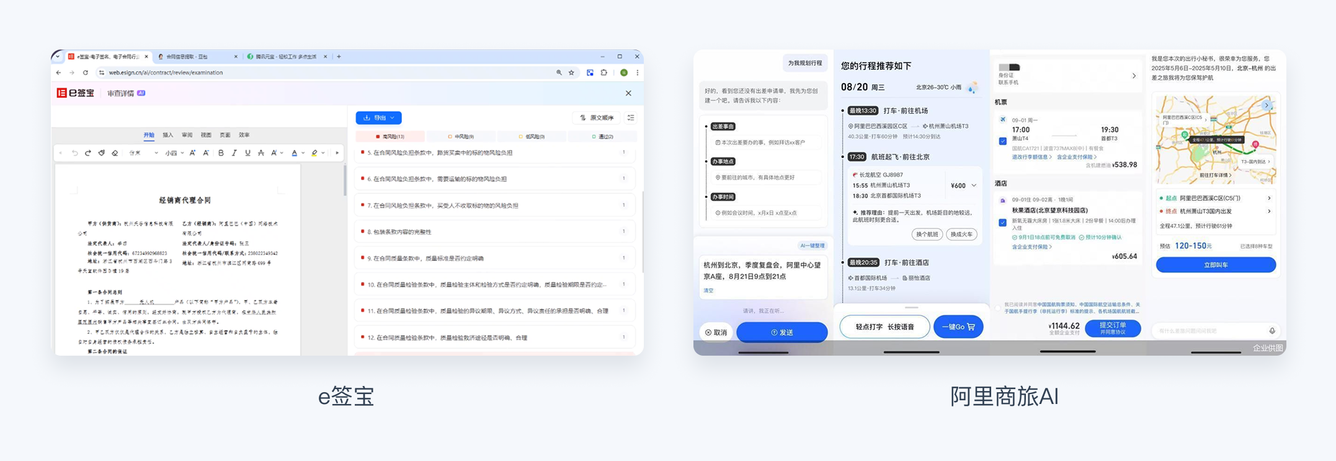Expand the 身份证 联系手机 row chevron
This screenshot has height=461, width=1336.
[1134, 76]
